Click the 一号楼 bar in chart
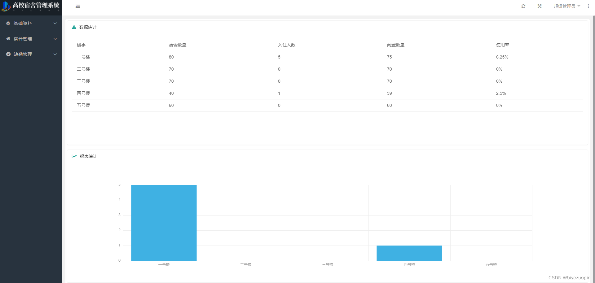The image size is (595, 283). pyautogui.click(x=164, y=223)
